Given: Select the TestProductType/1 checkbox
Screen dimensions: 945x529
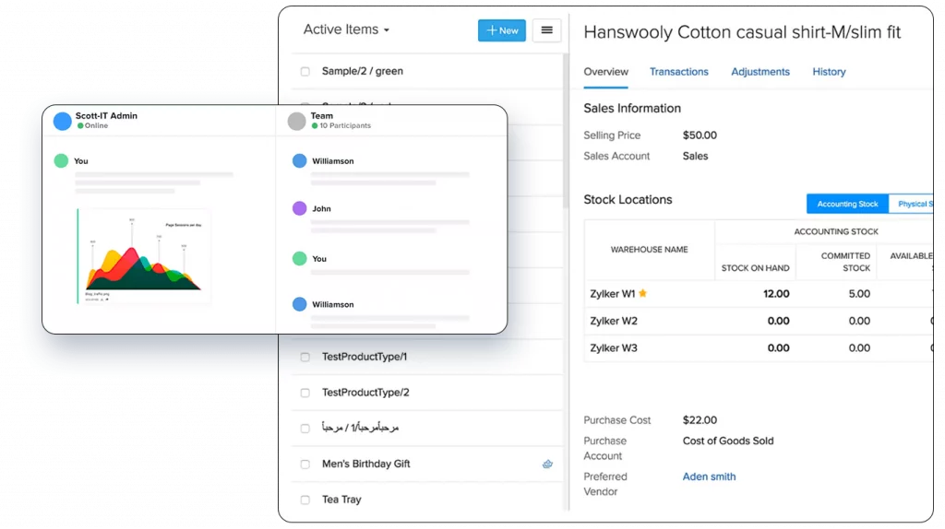Looking at the screenshot, I should pos(305,357).
